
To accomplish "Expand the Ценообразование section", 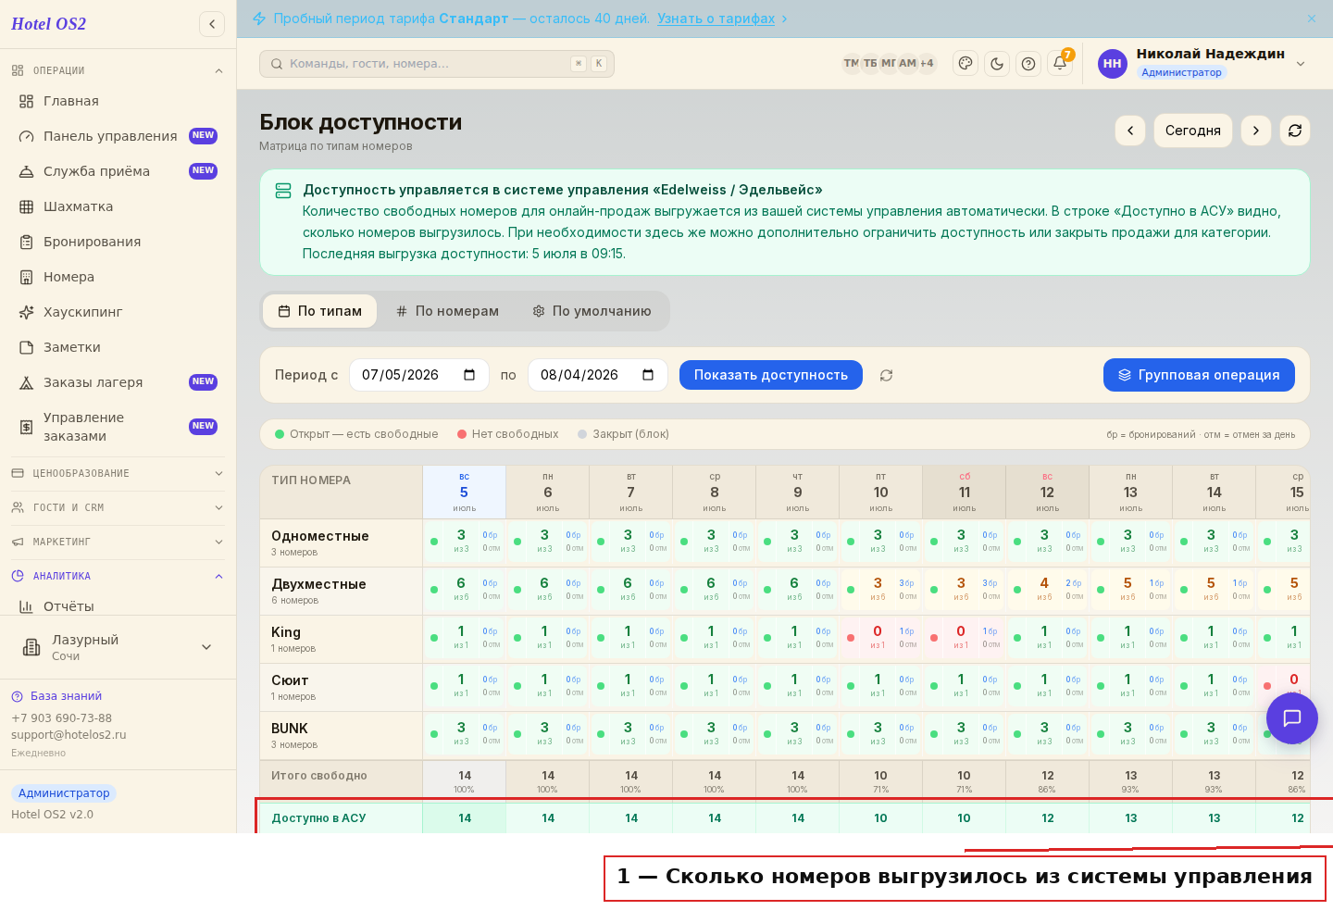I will coord(118,473).
